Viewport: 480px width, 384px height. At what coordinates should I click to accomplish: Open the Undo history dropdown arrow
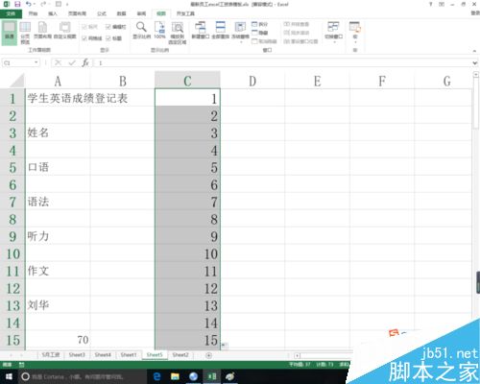34,4
